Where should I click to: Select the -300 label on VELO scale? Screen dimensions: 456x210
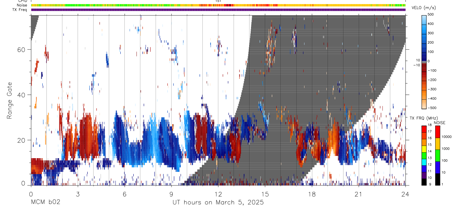click(x=432, y=89)
